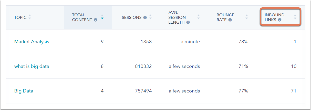Open the what is big data topic
Image resolution: width=311 pixels, height=110 pixels.
click(x=32, y=66)
